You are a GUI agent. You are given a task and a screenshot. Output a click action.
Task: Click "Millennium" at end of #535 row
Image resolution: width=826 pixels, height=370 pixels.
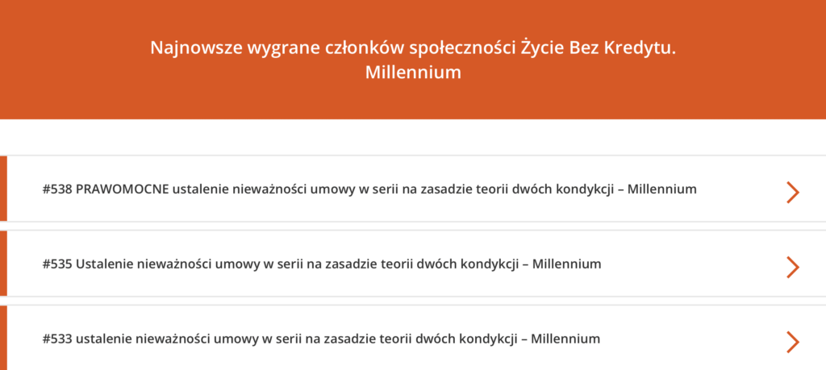tap(567, 264)
